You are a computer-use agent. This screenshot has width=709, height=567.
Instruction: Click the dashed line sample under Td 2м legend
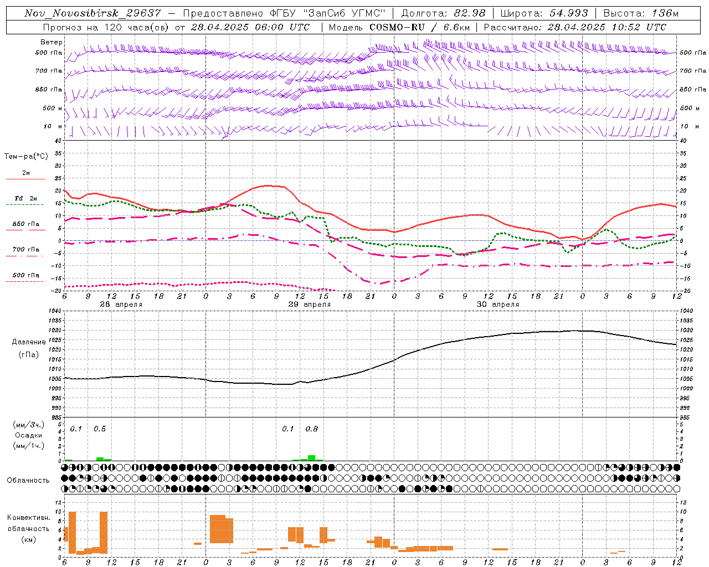pyautogui.click(x=24, y=204)
